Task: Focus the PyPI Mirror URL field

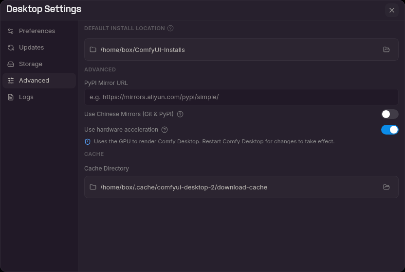Action: click(x=241, y=97)
